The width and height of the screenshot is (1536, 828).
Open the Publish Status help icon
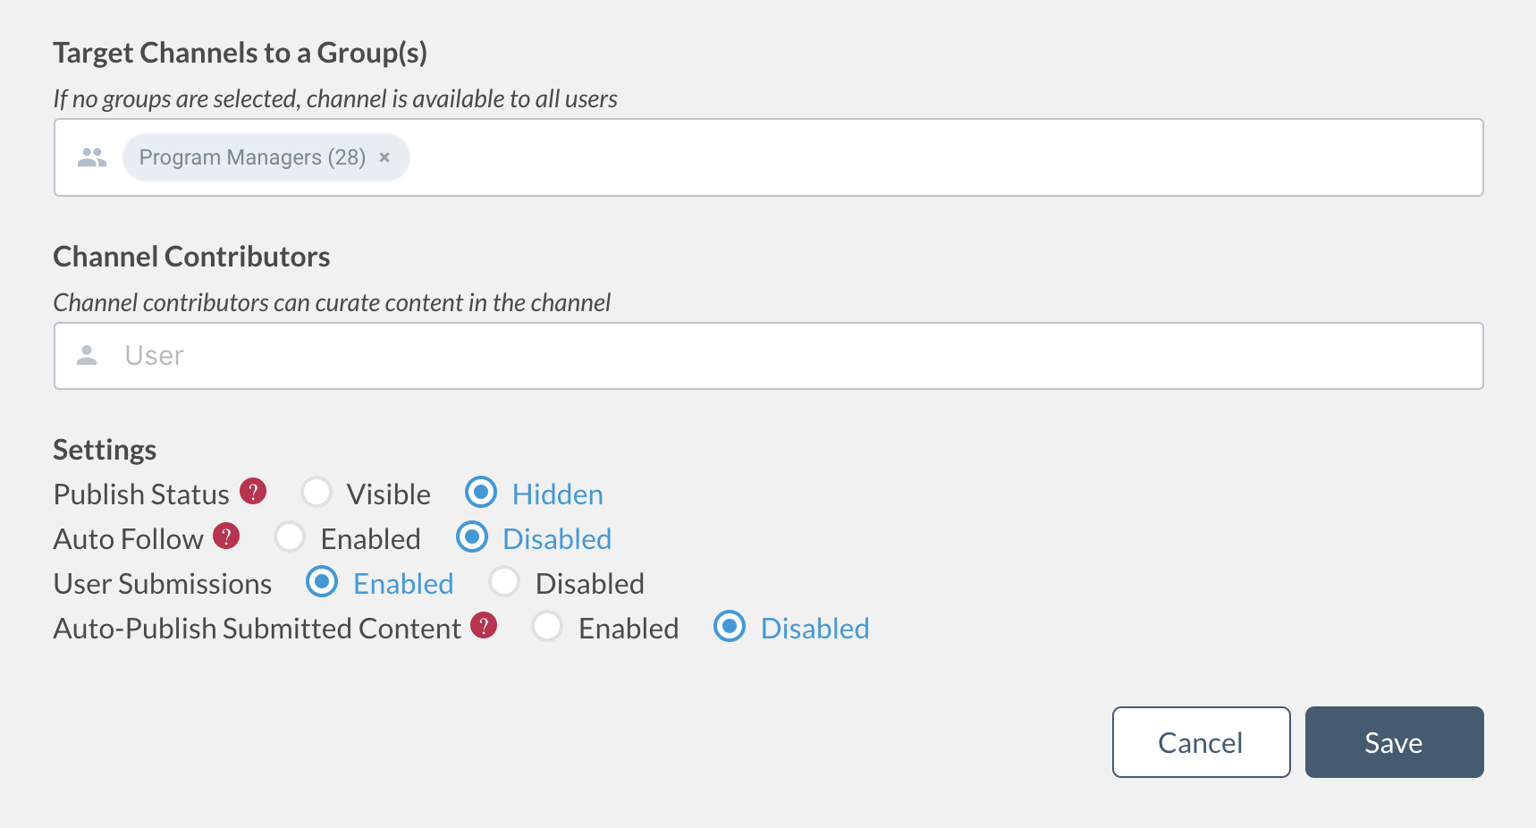(x=253, y=491)
